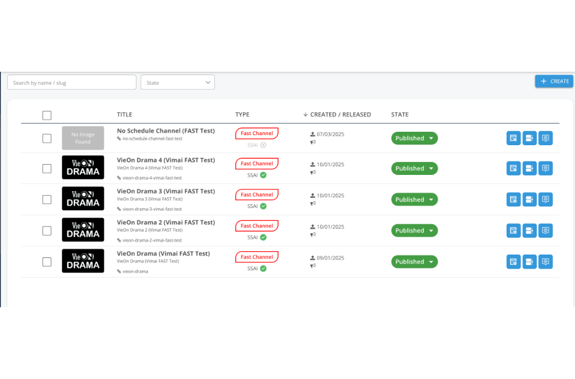Screen dimensions: 575x379
Task: Click the layout icon for VieOn Drama 4
Action: point(530,168)
